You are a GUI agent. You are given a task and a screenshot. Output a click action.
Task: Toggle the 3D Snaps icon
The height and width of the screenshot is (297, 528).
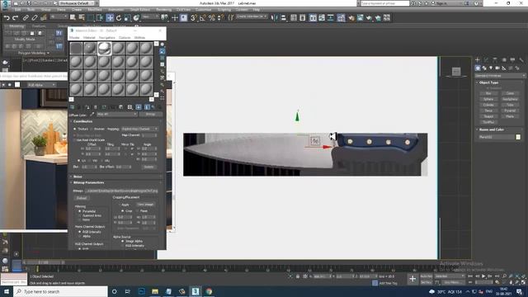coord(194,18)
